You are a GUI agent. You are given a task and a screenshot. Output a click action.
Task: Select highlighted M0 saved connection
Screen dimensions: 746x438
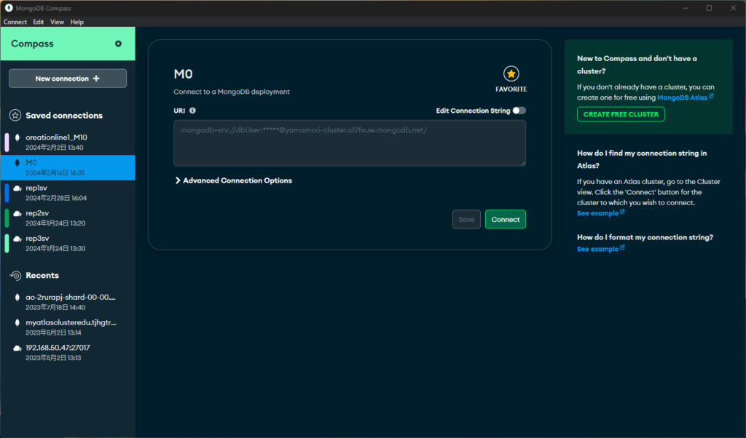point(68,167)
